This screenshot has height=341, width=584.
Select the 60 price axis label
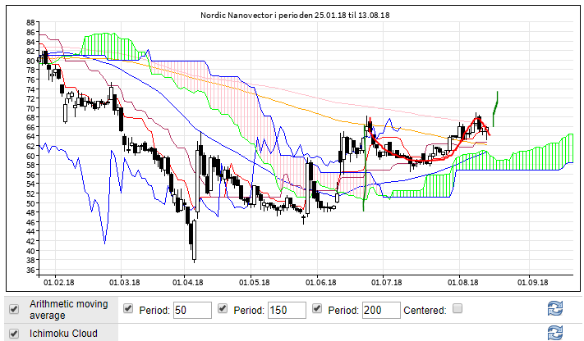(x=30, y=156)
